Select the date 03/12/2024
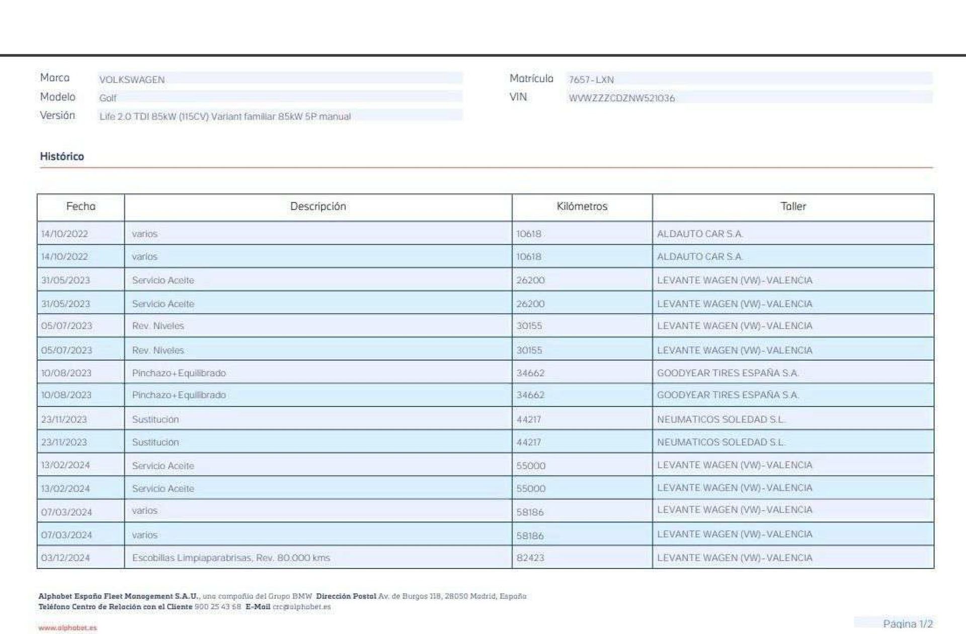The image size is (966, 634). point(66,558)
